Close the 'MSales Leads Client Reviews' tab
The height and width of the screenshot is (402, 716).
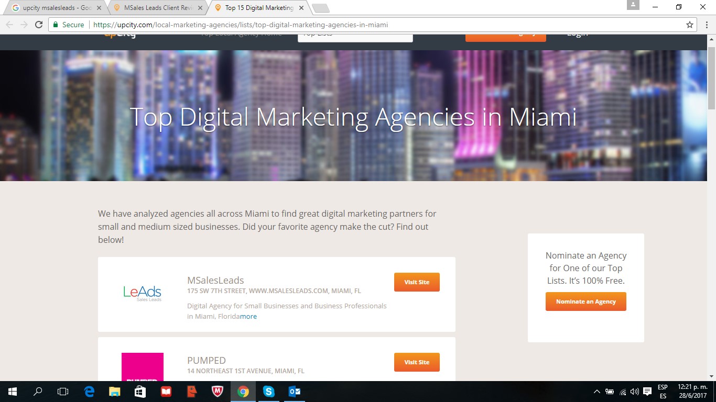click(x=200, y=8)
